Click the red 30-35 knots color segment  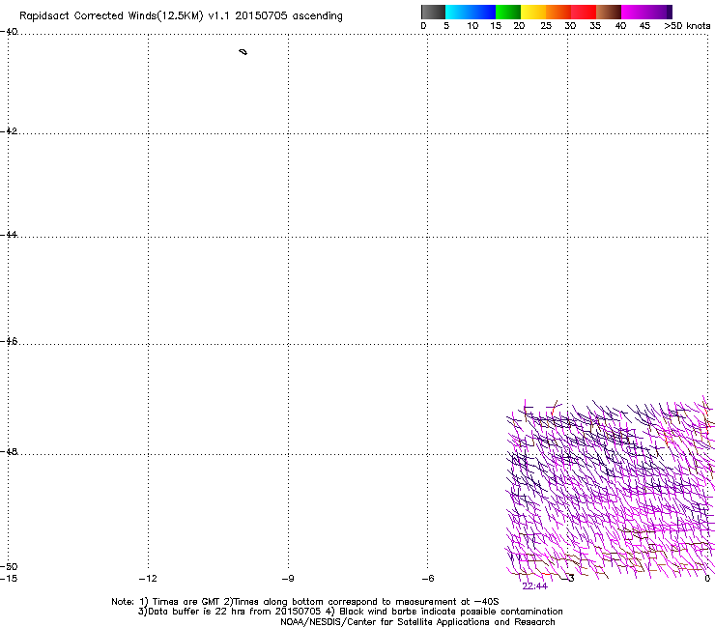(584, 12)
